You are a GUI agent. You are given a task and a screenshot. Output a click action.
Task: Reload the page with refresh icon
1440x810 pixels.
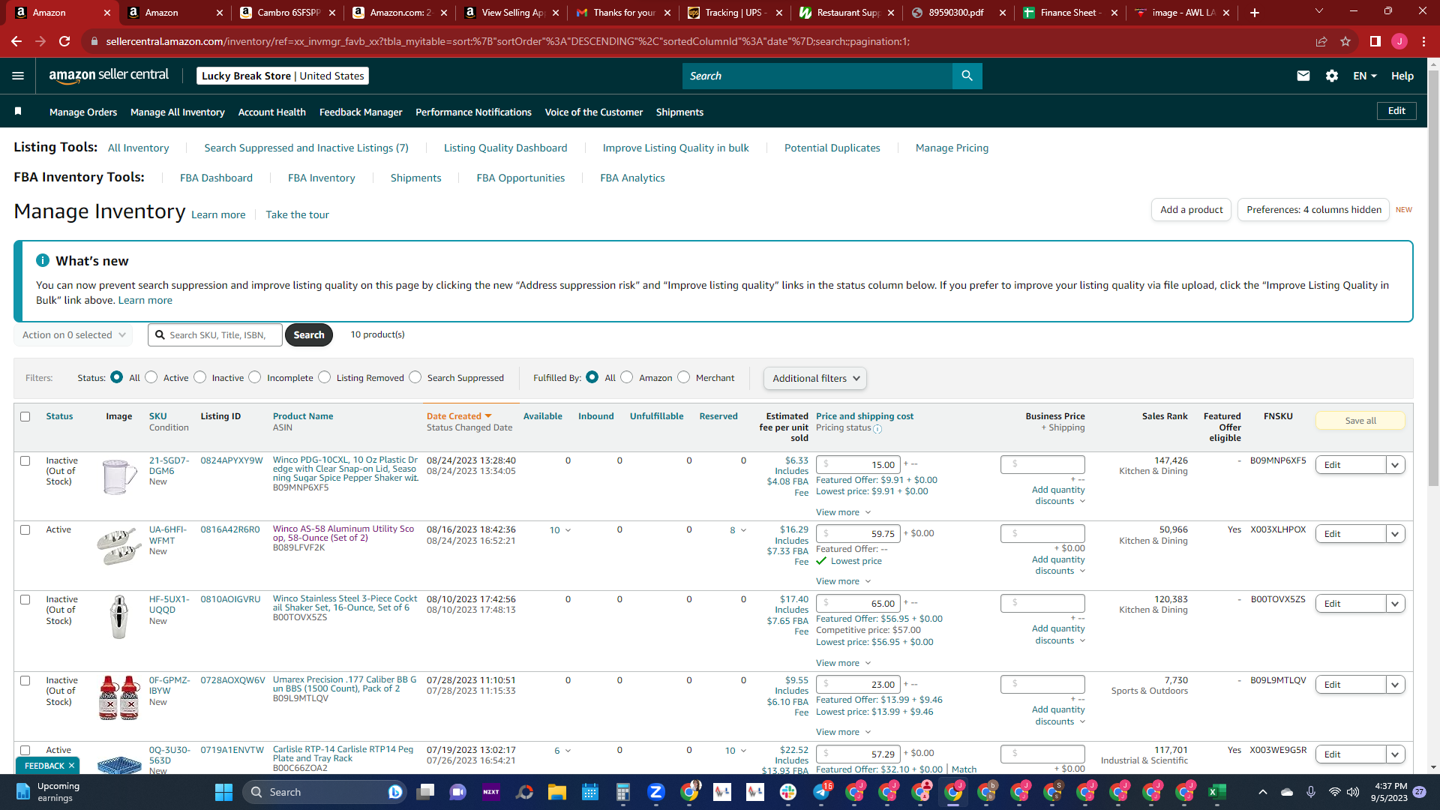64,41
